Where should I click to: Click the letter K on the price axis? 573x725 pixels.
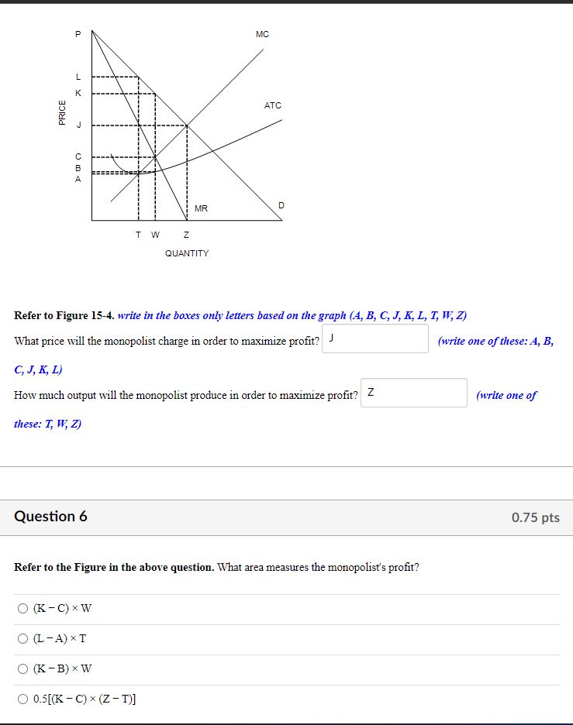[x=78, y=92]
